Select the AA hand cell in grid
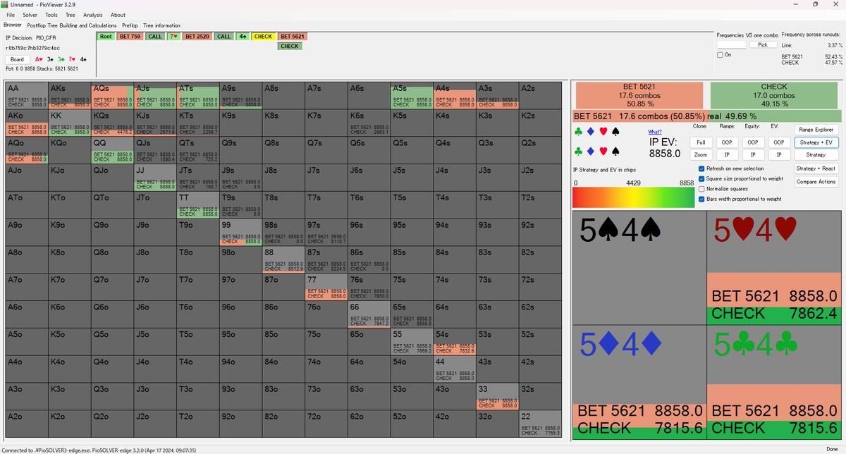Viewport: 846px width, 454px height. 27,95
